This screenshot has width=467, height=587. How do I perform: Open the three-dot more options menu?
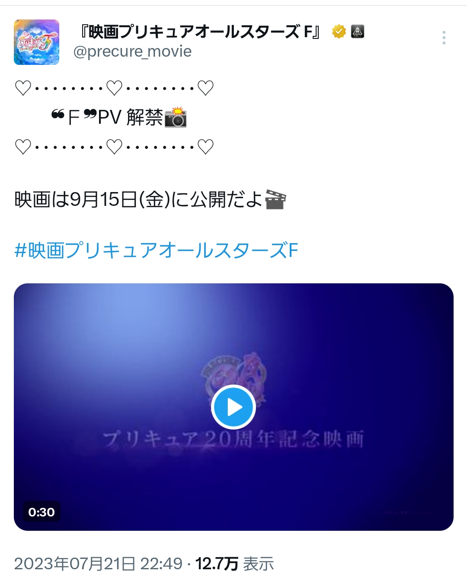[444, 38]
